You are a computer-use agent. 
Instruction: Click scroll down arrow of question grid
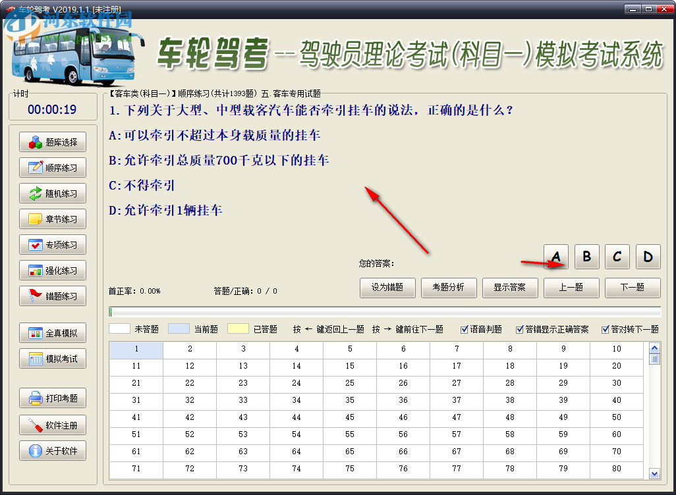(654, 473)
